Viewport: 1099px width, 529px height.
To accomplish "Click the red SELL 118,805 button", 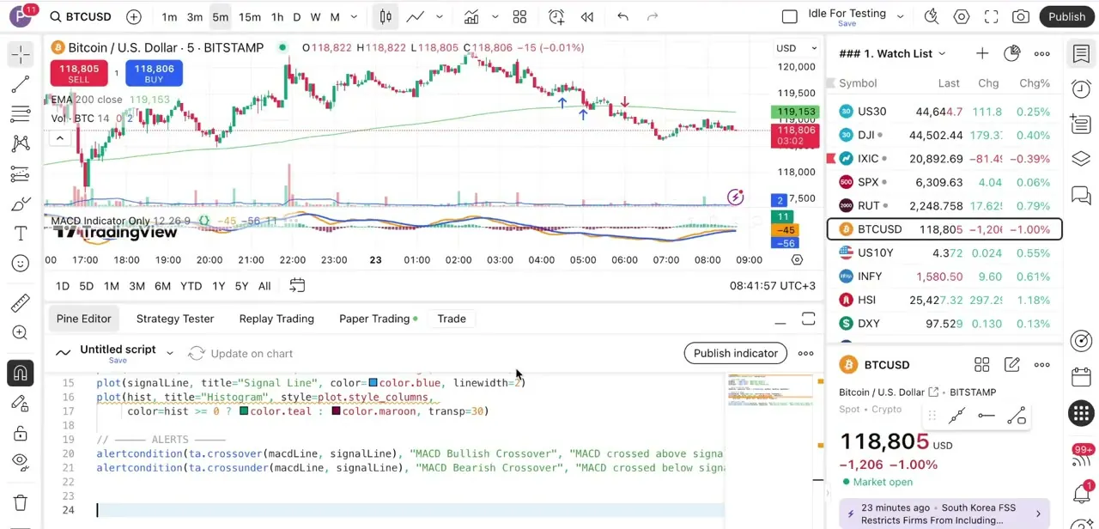I will tap(78, 74).
